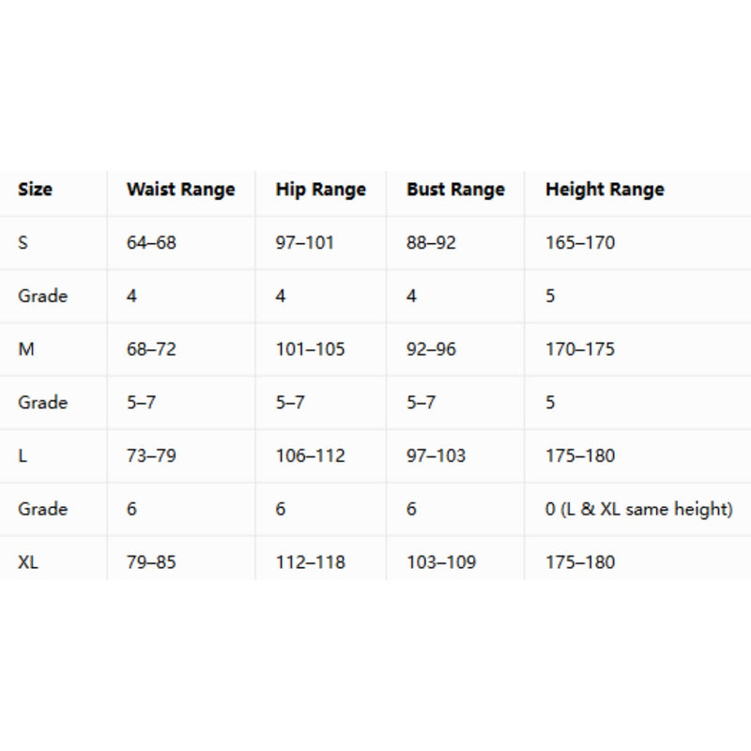Click bust value 103–109 for size XL
751x751 pixels.
(x=441, y=561)
